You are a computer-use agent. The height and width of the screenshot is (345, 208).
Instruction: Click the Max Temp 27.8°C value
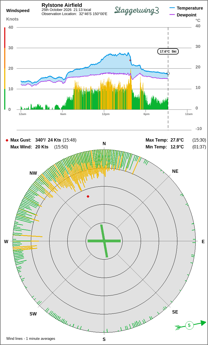click(x=177, y=140)
